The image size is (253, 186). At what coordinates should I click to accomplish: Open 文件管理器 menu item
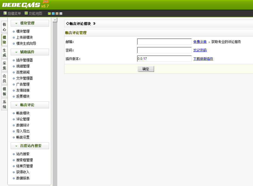coord(24,78)
